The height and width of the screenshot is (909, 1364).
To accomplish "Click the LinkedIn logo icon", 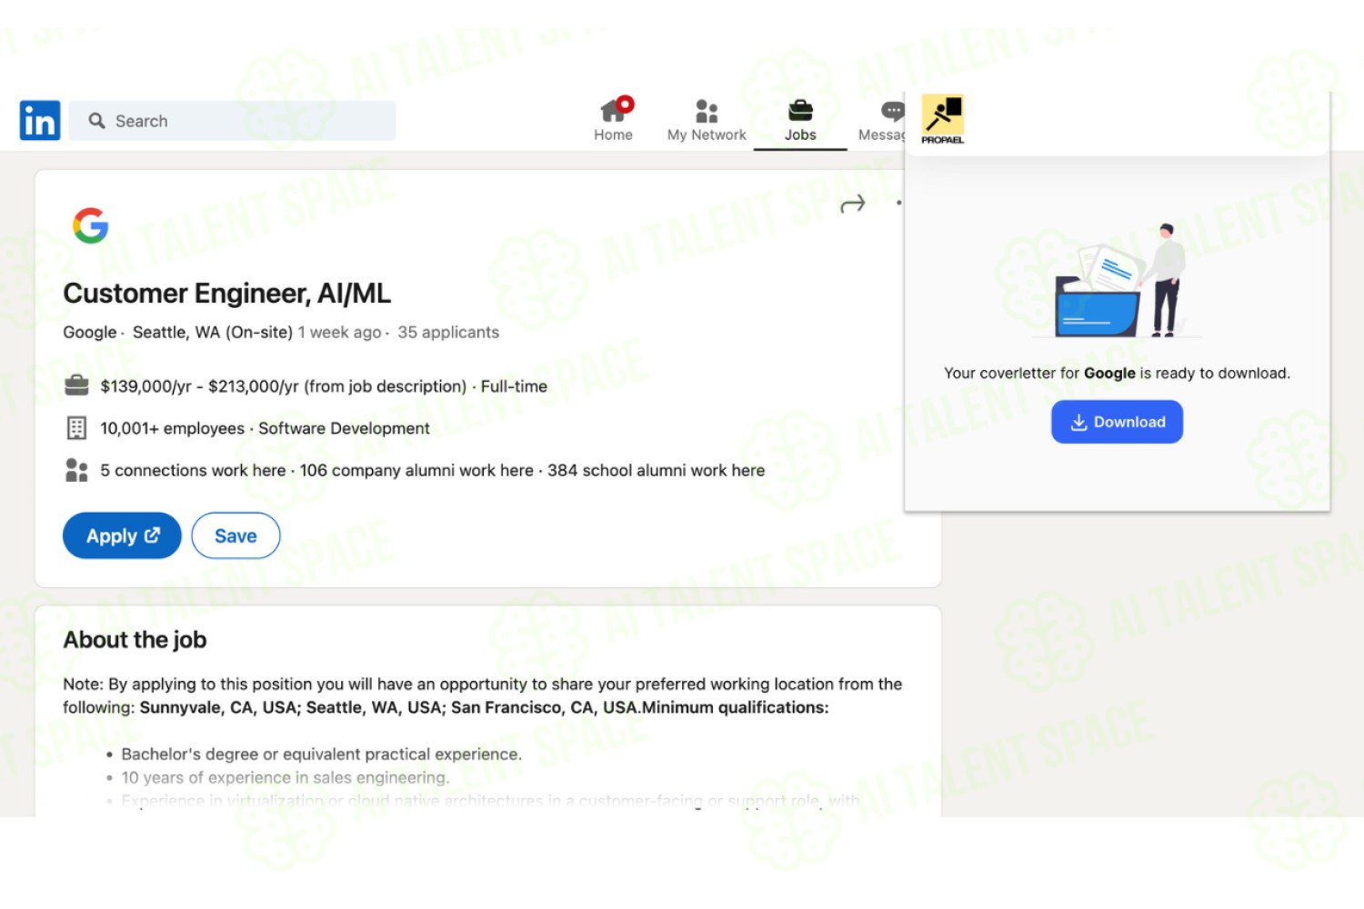I will point(40,120).
